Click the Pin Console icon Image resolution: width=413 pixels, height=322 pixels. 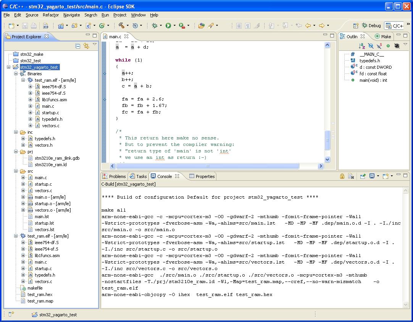363,176
